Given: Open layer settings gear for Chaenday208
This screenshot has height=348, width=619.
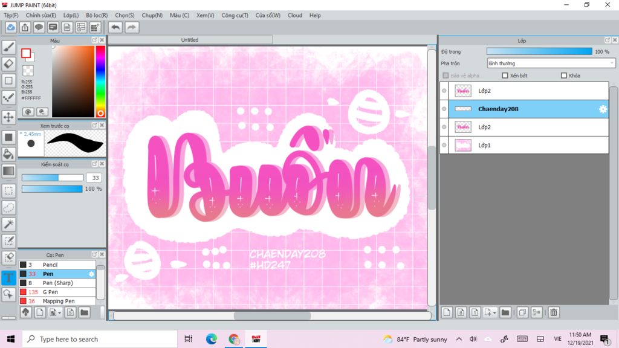Looking at the screenshot, I should [x=603, y=109].
